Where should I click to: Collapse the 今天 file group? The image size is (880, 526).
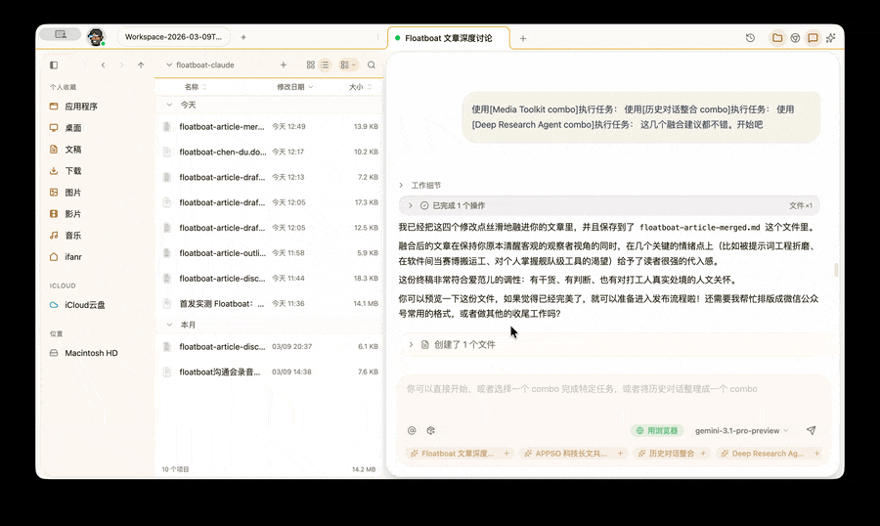pos(169,105)
